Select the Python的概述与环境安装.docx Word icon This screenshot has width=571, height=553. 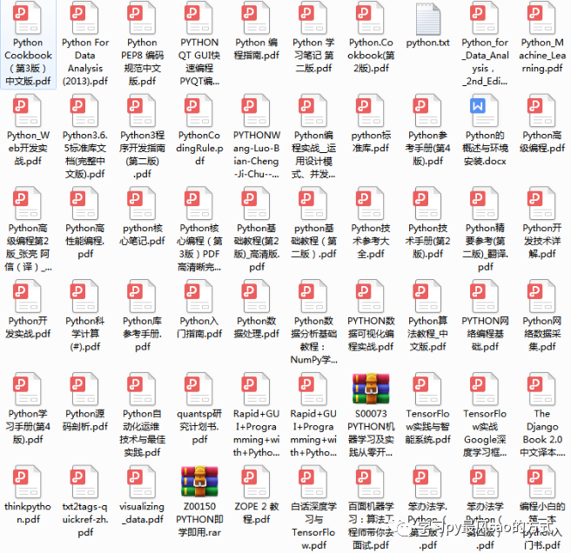pos(485,110)
